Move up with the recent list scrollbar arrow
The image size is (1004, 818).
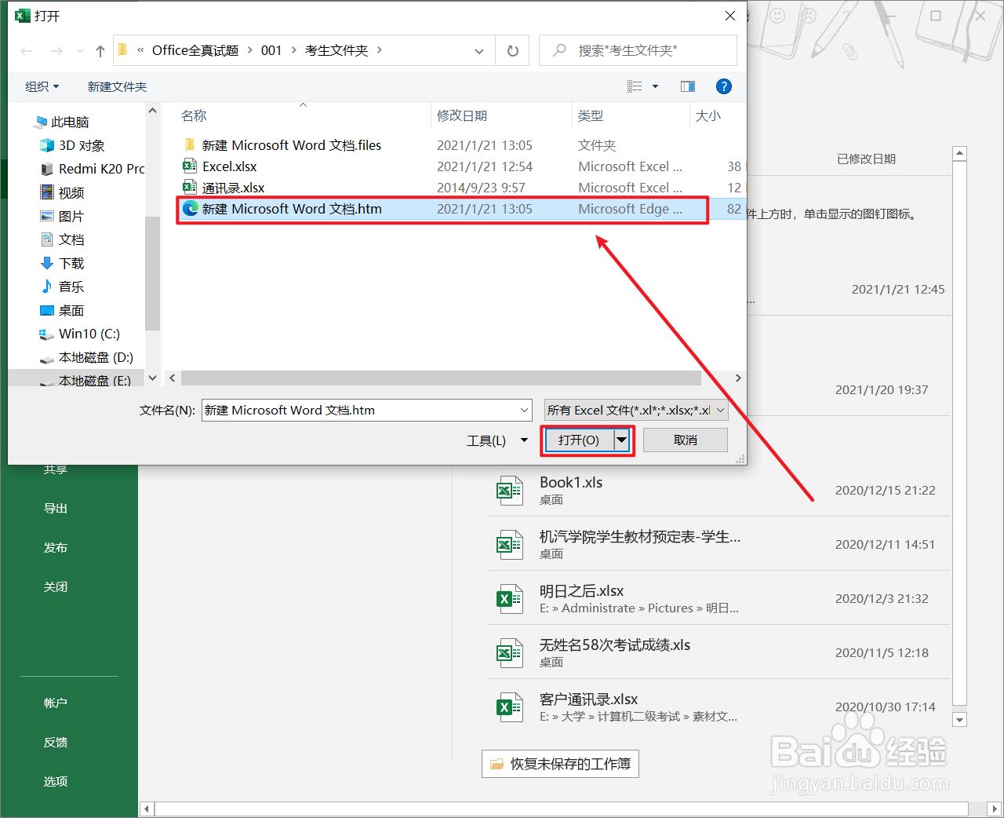click(959, 153)
